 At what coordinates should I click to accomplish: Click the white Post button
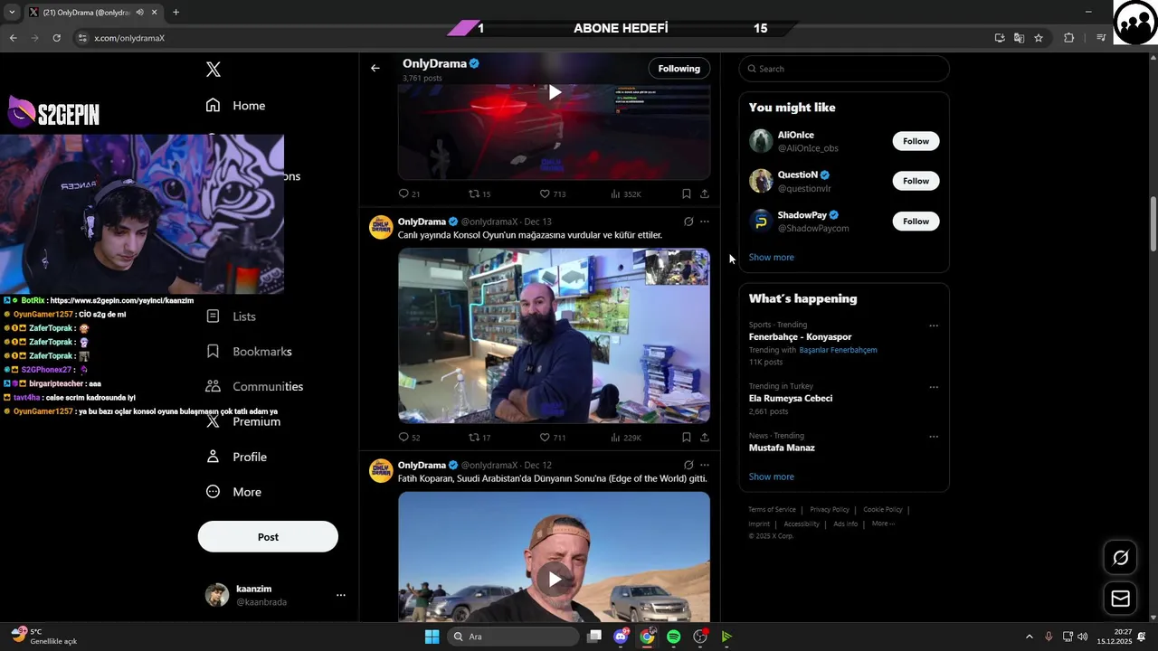point(268,537)
